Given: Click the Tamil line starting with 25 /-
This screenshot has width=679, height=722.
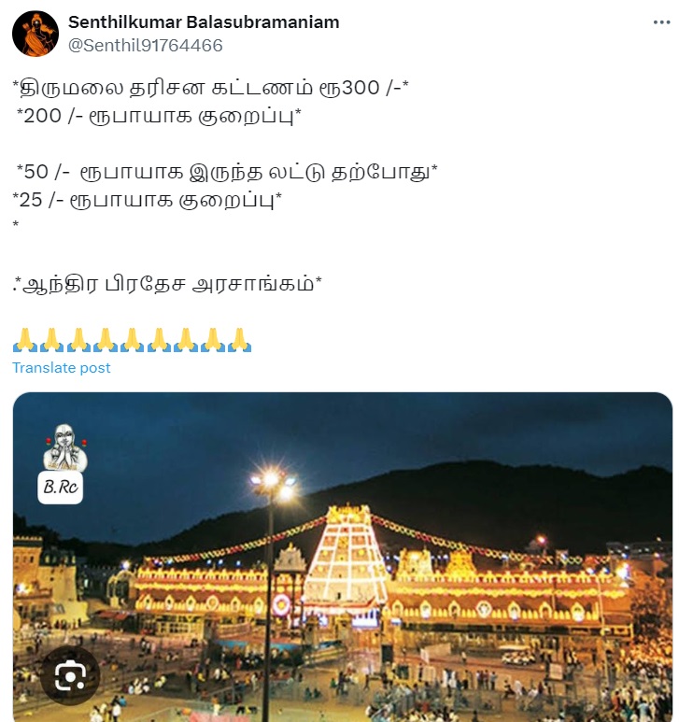Looking at the screenshot, I should 148,200.
